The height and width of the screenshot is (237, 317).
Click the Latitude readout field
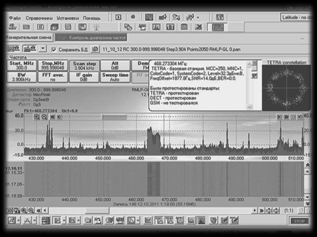click(296, 17)
